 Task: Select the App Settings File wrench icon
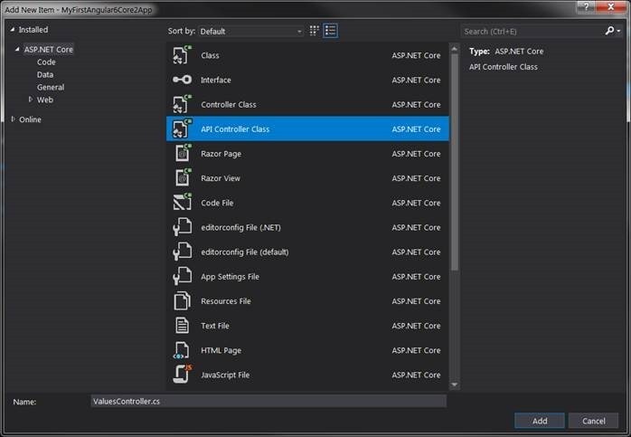tap(182, 276)
